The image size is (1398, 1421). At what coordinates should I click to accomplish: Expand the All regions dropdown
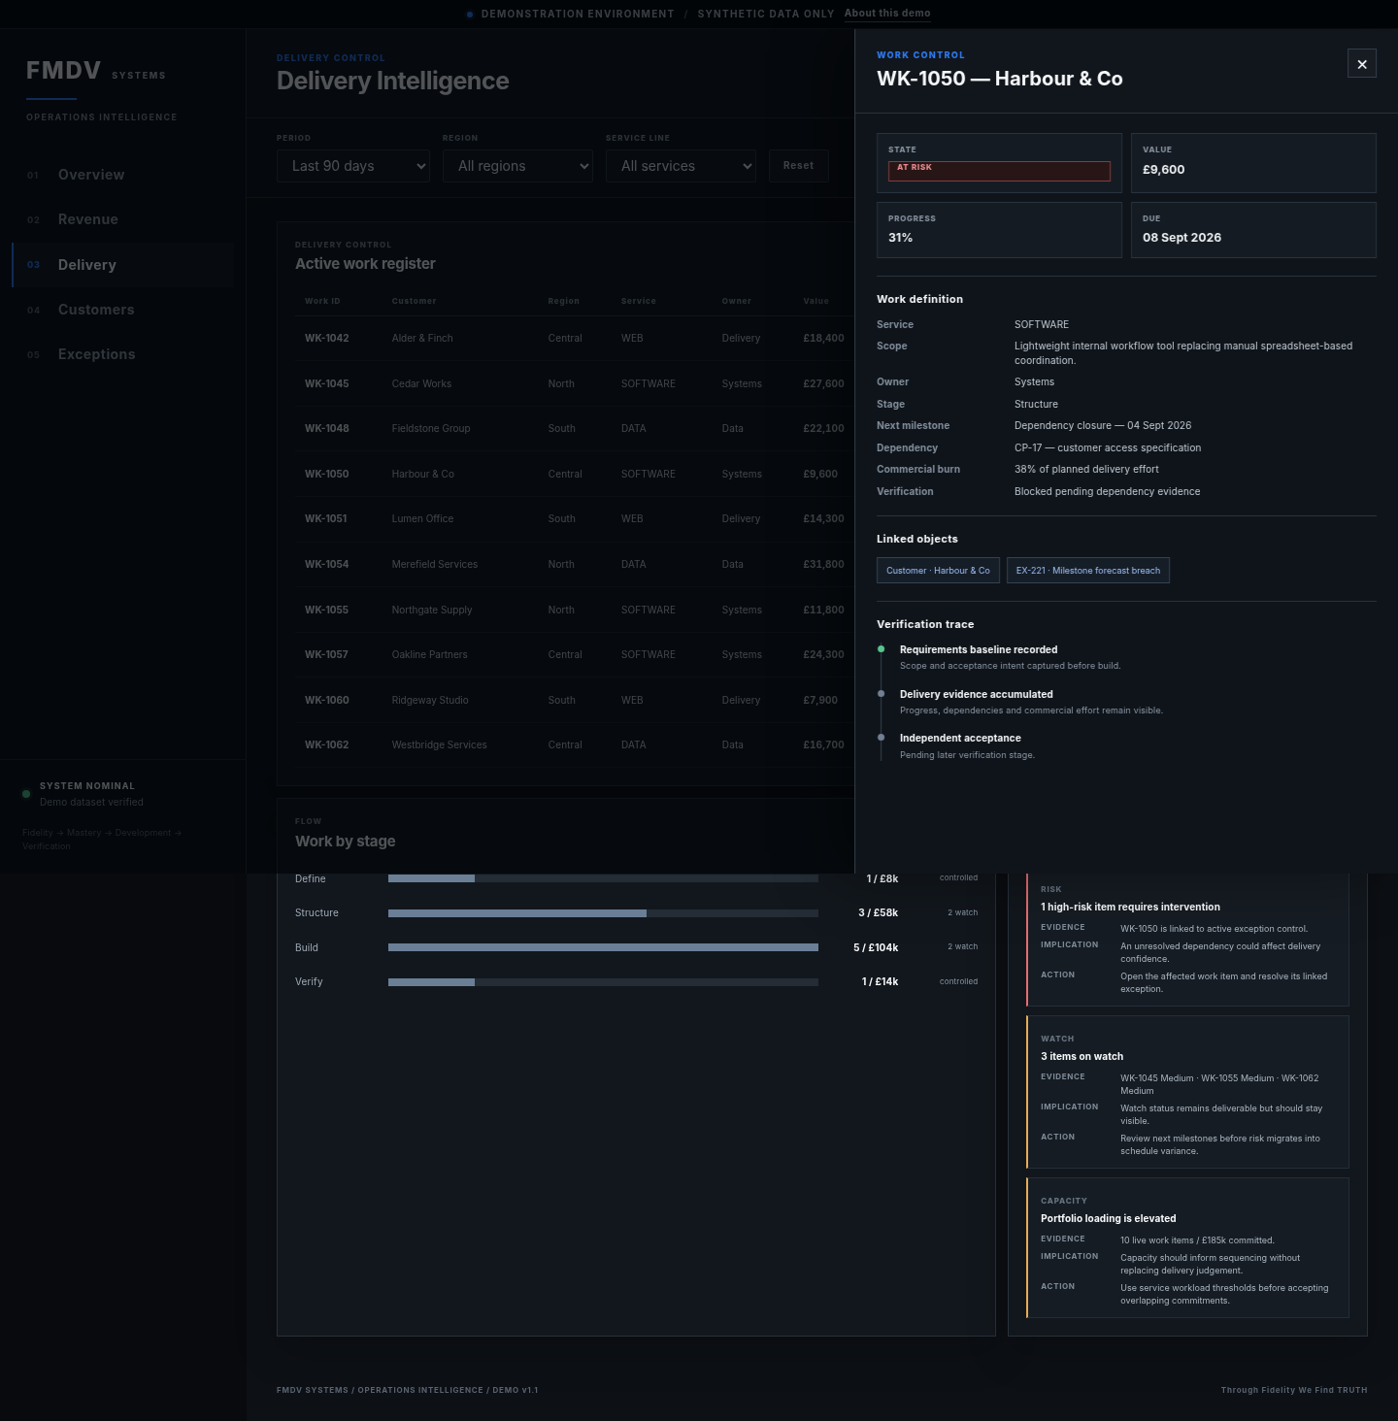(x=517, y=166)
